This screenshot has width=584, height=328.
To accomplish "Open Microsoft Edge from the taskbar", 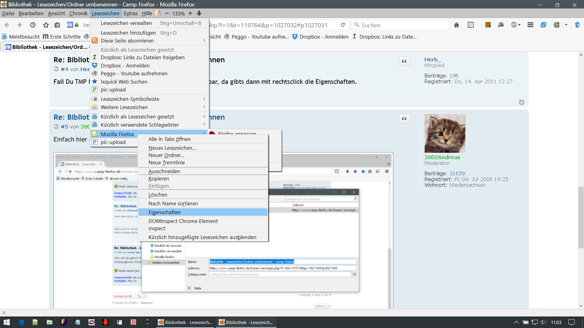I will tap(22, 322).
